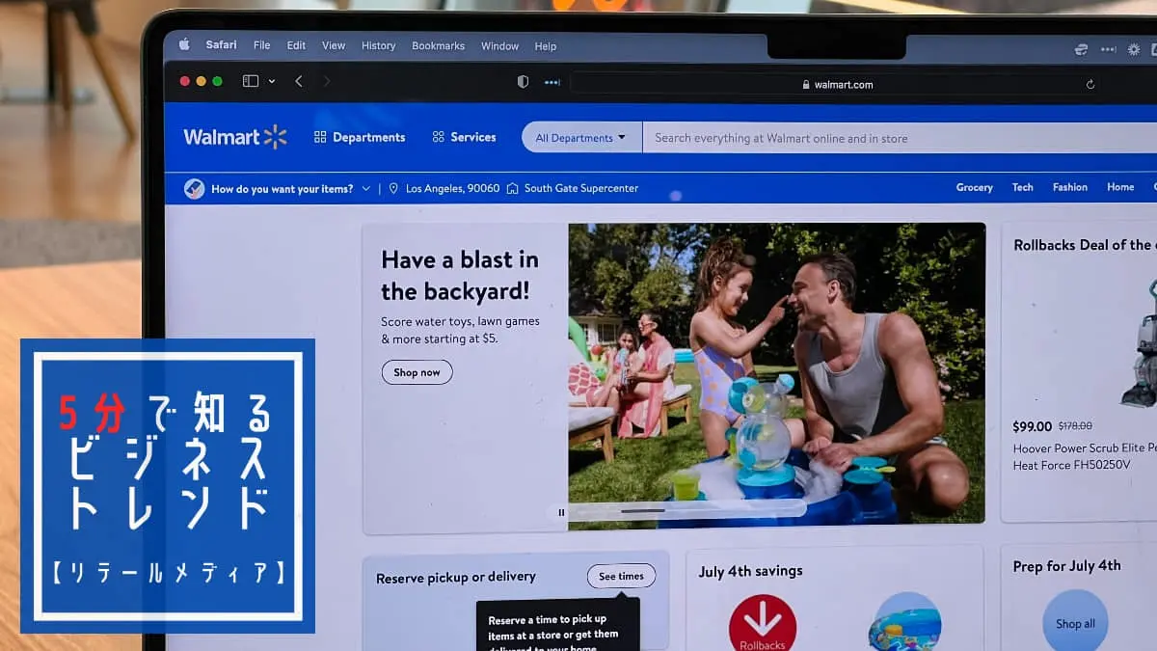Open the Grocery link

974,187
